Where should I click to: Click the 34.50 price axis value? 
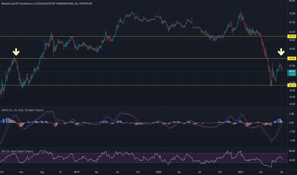pyautogui.click(x=292, y=104)
